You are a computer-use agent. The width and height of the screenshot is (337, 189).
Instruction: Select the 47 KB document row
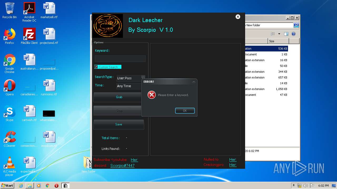(266, 95)
